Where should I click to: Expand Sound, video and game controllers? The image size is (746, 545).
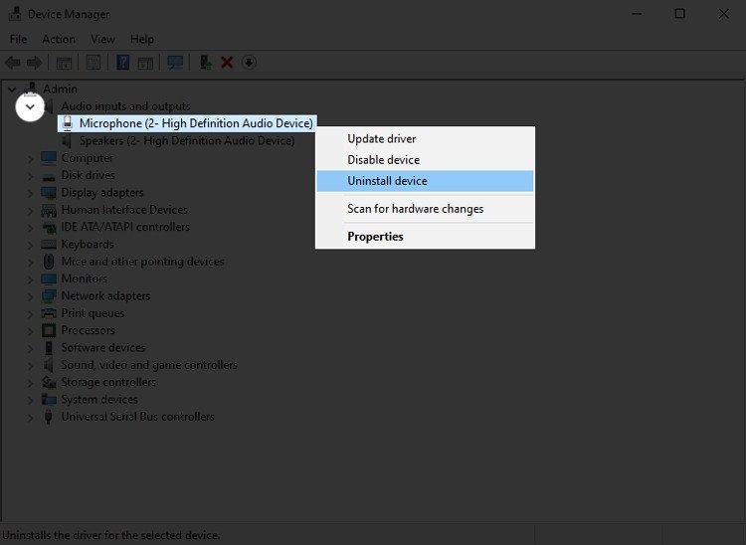[30, 365]
